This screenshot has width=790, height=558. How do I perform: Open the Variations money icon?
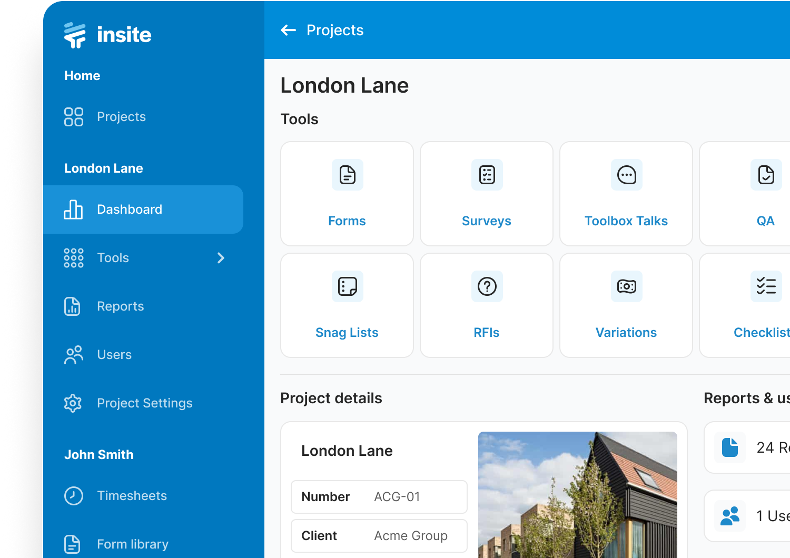(x=626, y=287)
